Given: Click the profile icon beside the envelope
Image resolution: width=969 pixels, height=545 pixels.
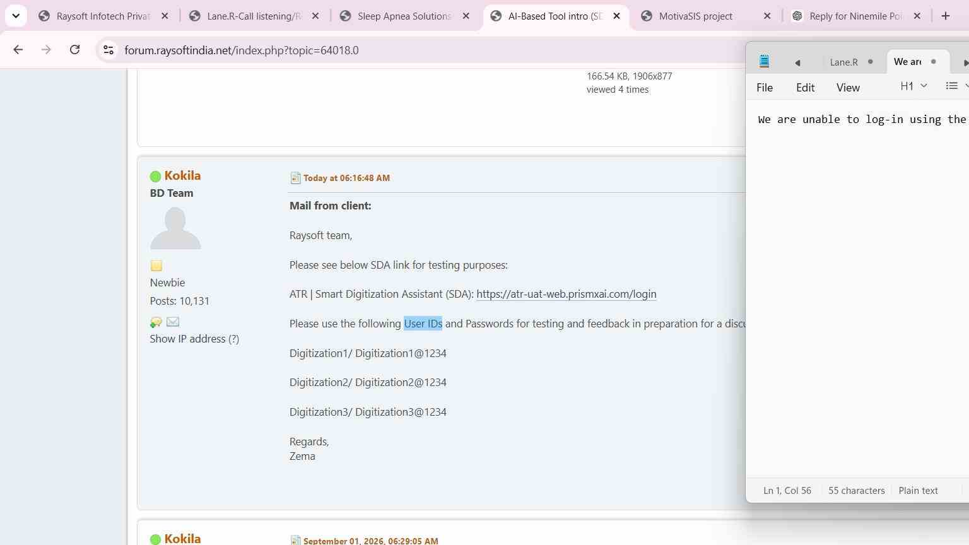Looking at the screenshot, I should pyautogui.click(x=156, y=322).
